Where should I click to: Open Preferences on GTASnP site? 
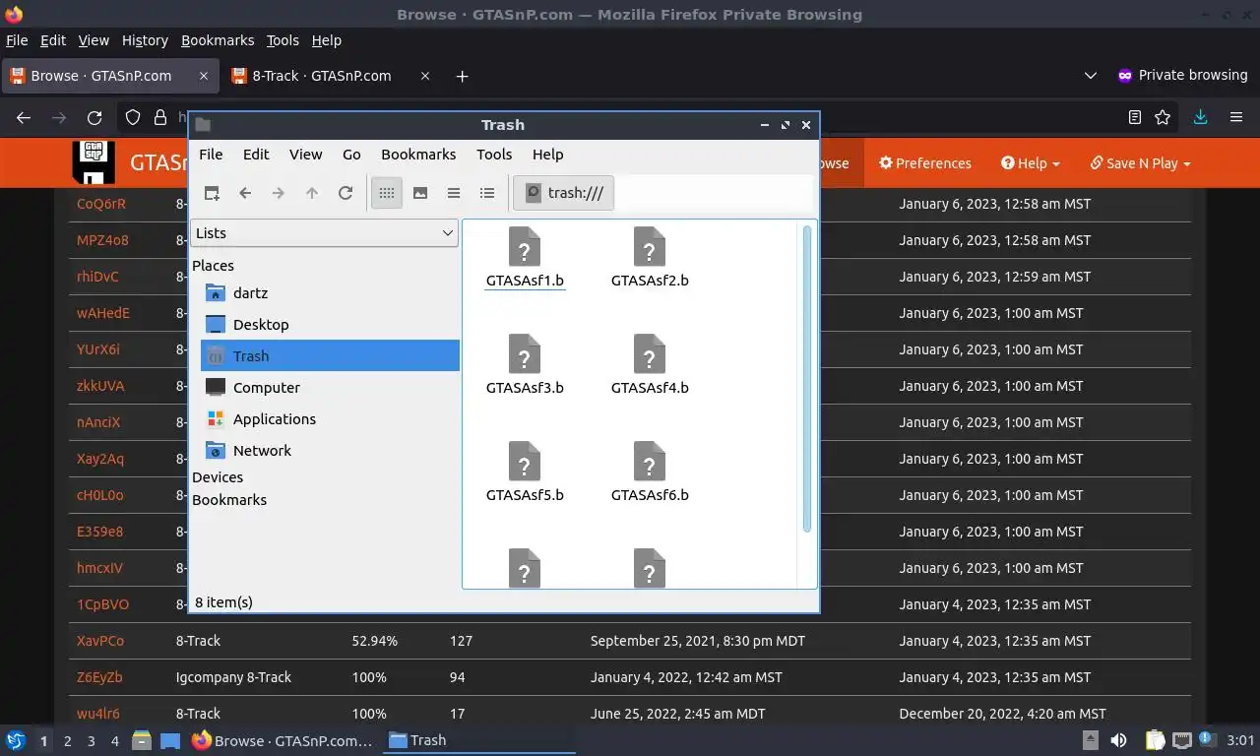coord(925,163)
